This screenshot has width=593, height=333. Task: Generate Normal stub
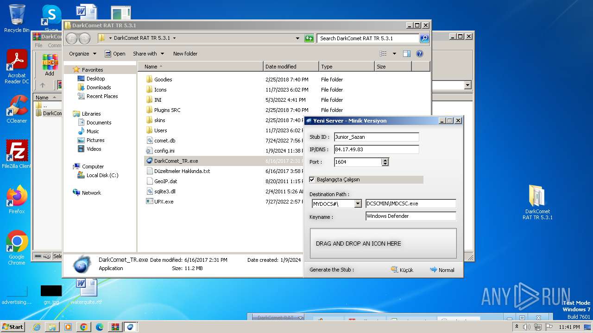click(x=442, y=270)
